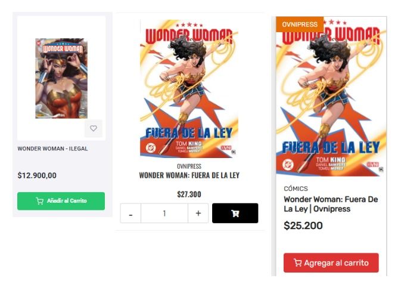Image resolution: width=401 pixels, height=294 pixels.
Task: Open middle Fuera de la Ley cover
Action: [189, 88]
